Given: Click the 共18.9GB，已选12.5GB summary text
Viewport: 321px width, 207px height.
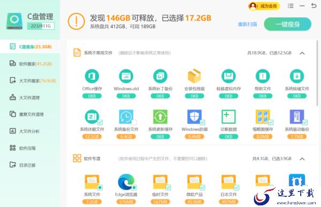Looking at the screenshot, I should [269, 53].
